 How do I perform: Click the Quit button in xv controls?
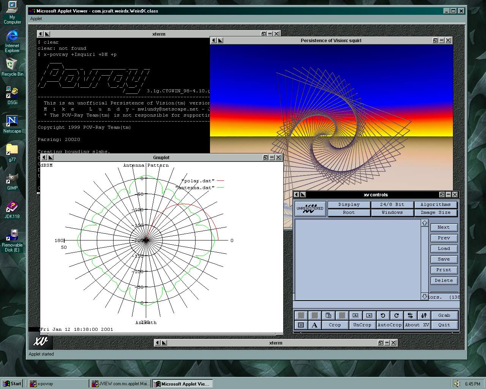coord(444,325)
